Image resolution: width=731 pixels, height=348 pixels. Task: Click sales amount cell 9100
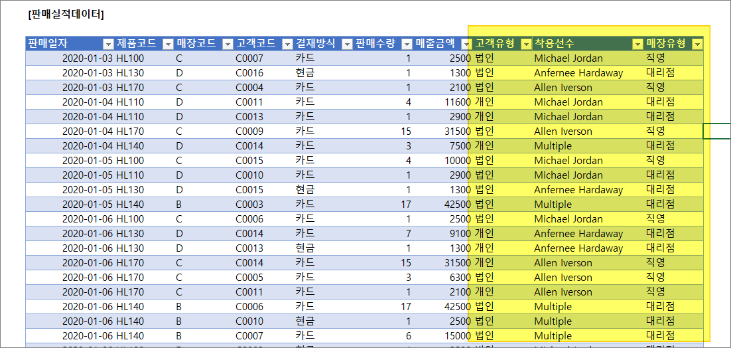click(443, 234)
